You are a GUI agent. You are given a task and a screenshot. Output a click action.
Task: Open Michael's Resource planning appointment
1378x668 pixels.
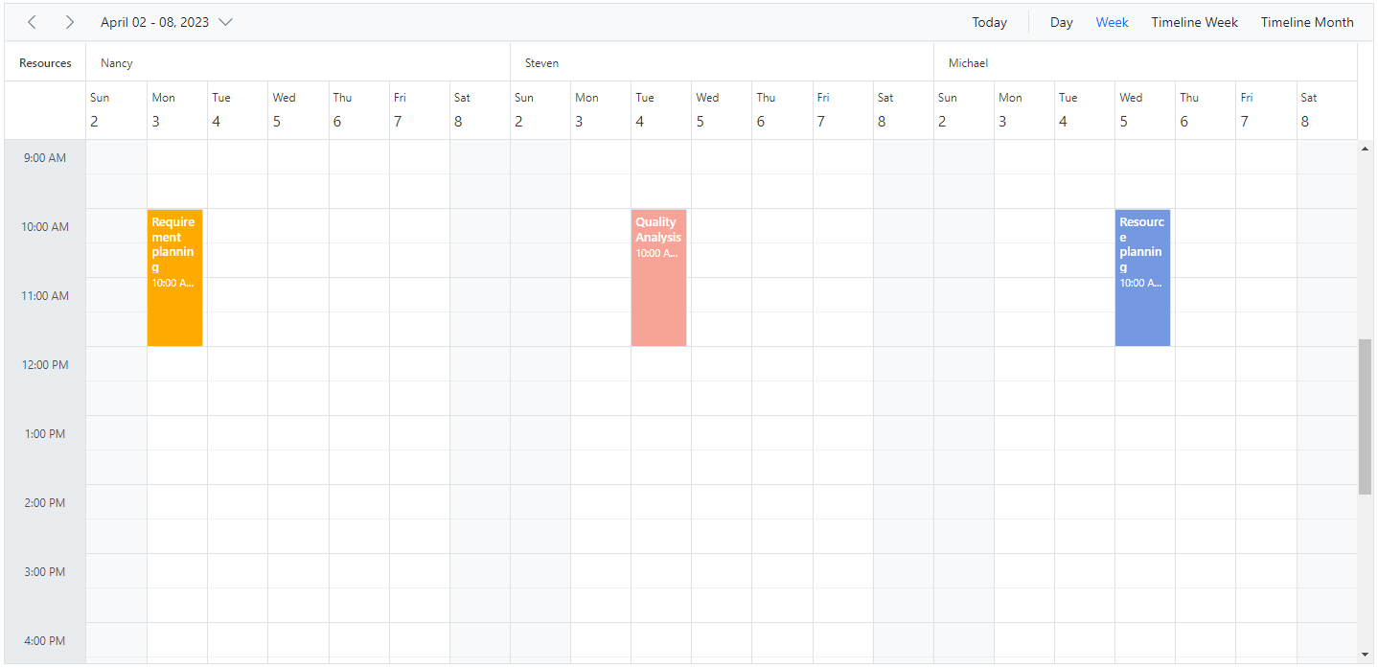(1142, 277)
